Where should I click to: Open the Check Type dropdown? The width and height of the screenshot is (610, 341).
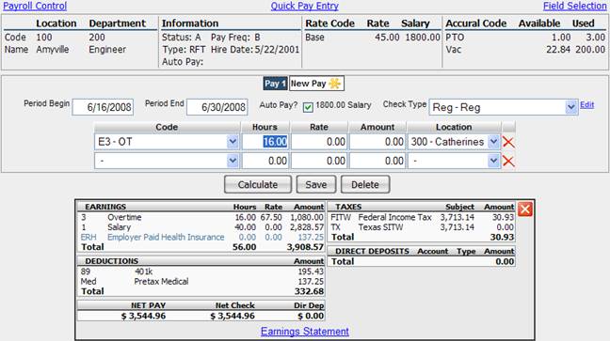[x=570, y=107]
